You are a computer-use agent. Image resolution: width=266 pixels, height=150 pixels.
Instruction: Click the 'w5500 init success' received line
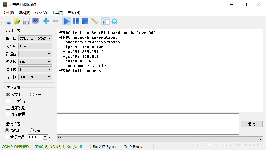click(x=80, y=71)
